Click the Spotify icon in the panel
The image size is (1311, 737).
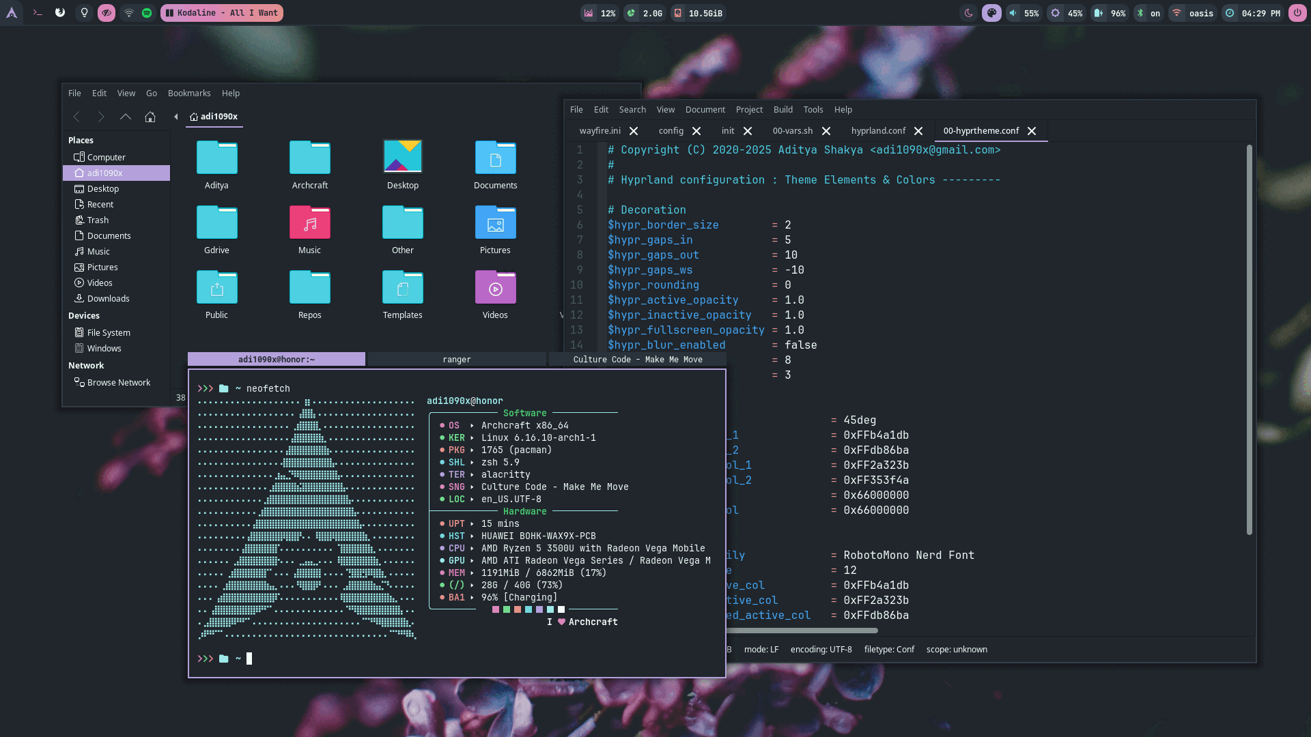click(147, 13)
